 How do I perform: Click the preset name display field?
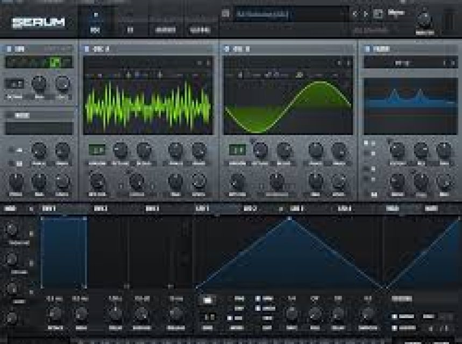click(x=291, y=14)
